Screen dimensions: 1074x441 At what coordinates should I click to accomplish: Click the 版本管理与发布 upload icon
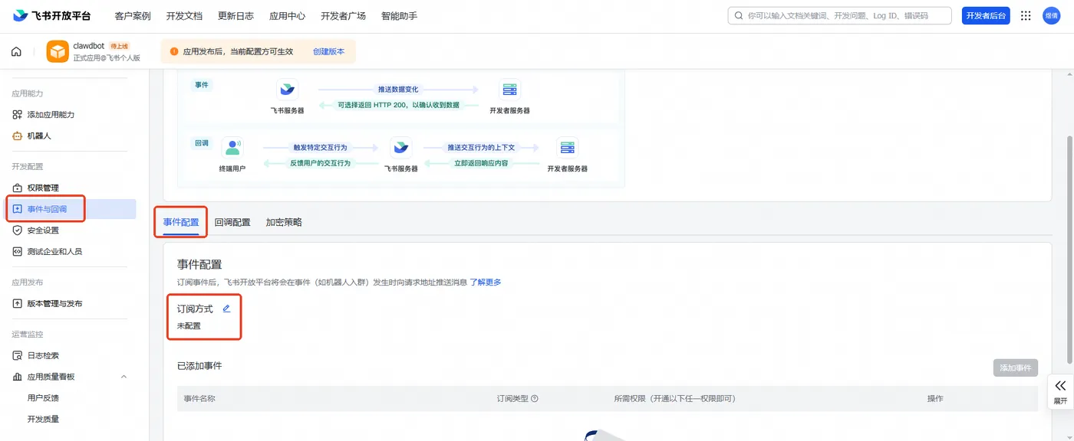click(x=18, y=304)
